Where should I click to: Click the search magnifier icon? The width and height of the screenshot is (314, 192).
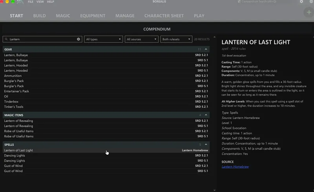pyautogui.click(x=6, y=39)
